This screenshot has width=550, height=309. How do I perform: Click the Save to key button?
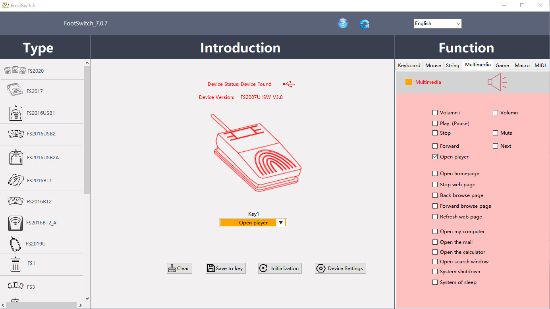226,268
